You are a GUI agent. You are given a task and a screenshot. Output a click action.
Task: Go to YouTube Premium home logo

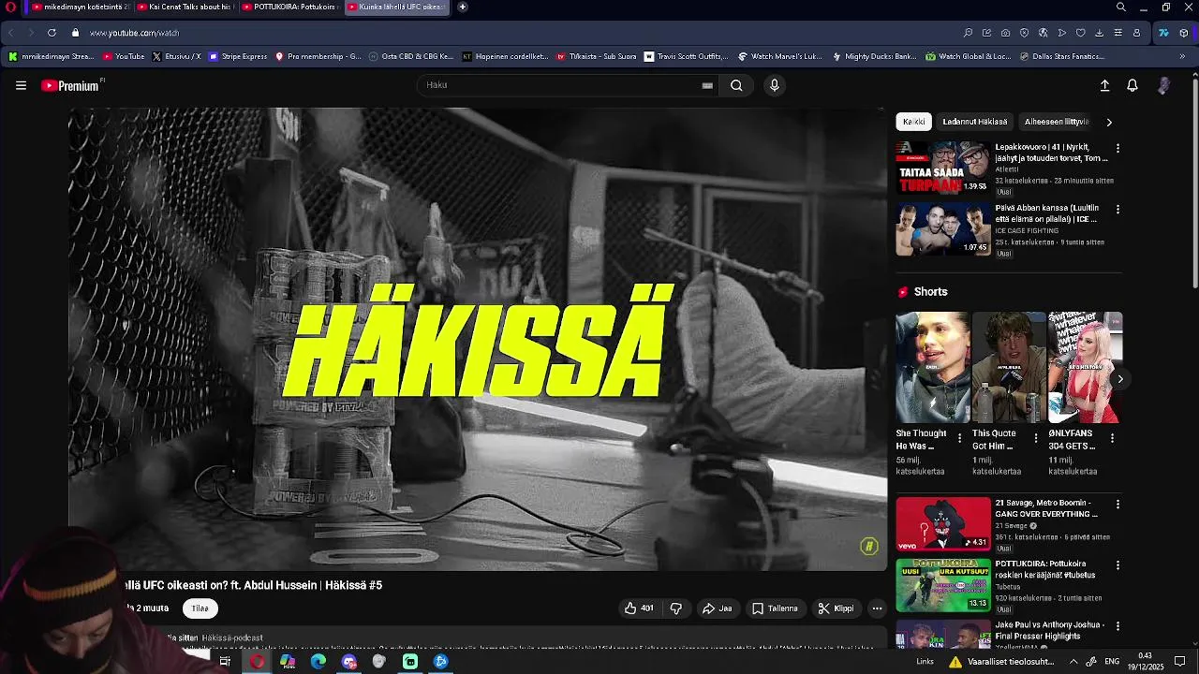(71, 85)
